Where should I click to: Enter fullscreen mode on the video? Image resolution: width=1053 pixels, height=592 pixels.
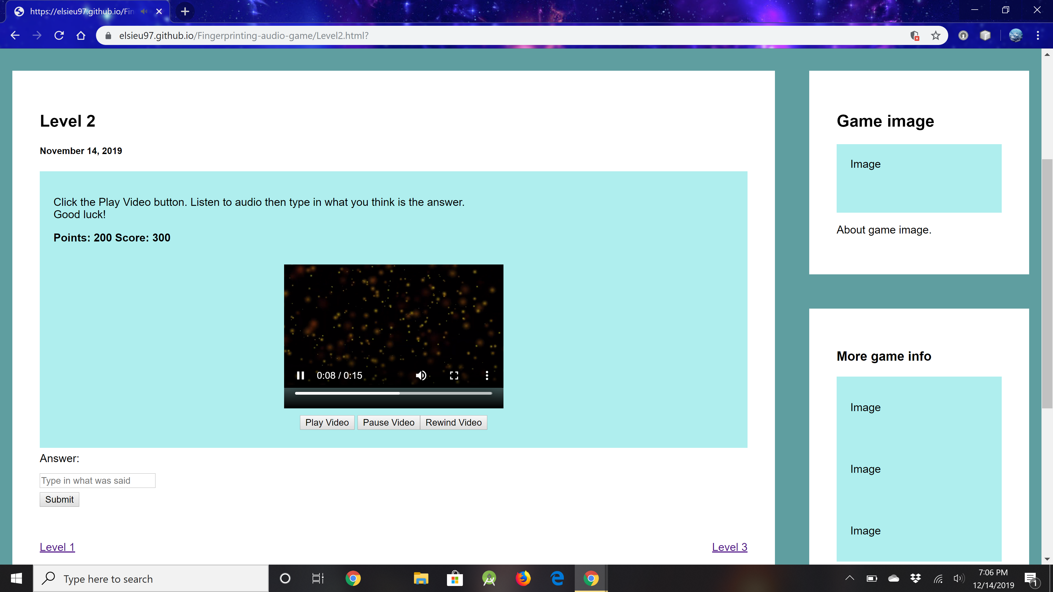point(454,375)
